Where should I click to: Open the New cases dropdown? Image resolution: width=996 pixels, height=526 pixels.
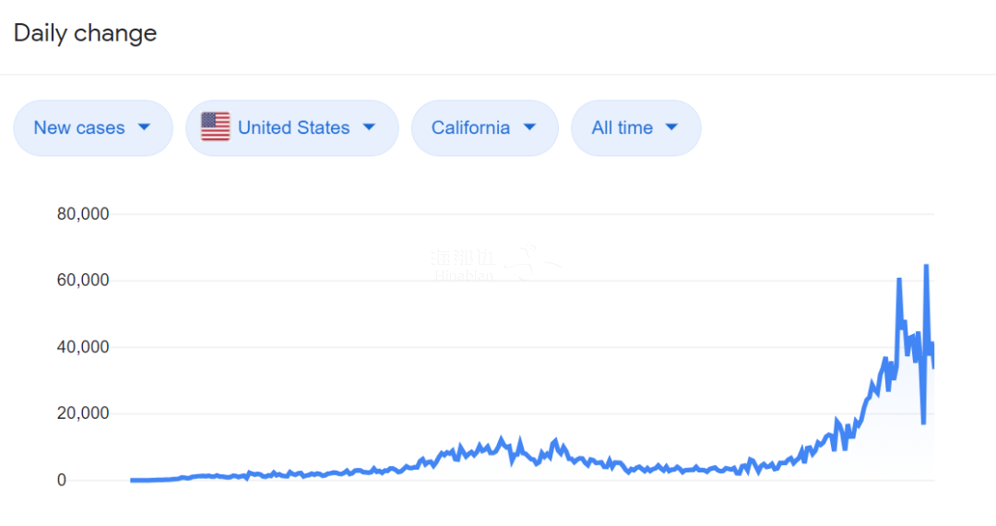[93, 127]
